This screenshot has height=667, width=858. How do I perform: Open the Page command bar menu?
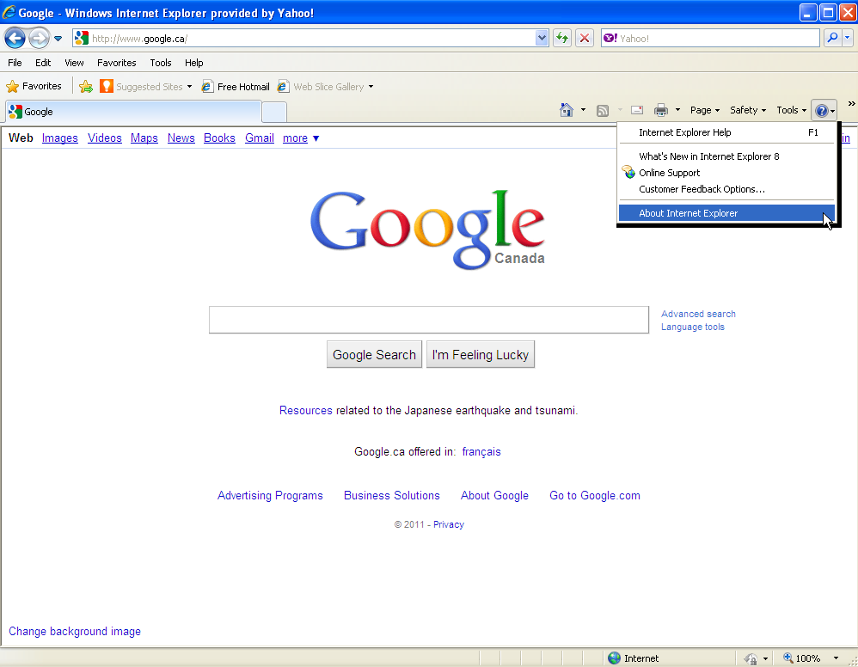705,110
